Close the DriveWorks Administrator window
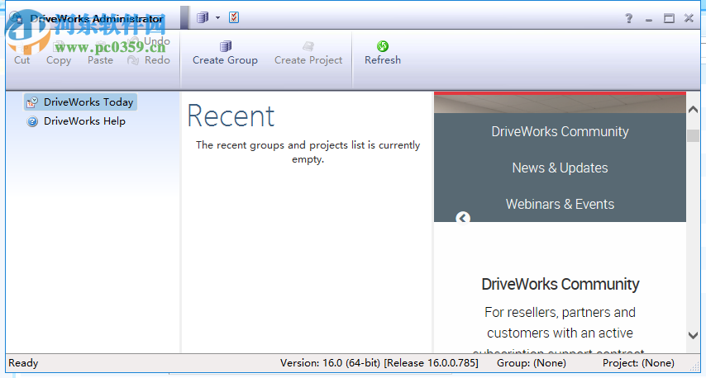 coord(689,18)
